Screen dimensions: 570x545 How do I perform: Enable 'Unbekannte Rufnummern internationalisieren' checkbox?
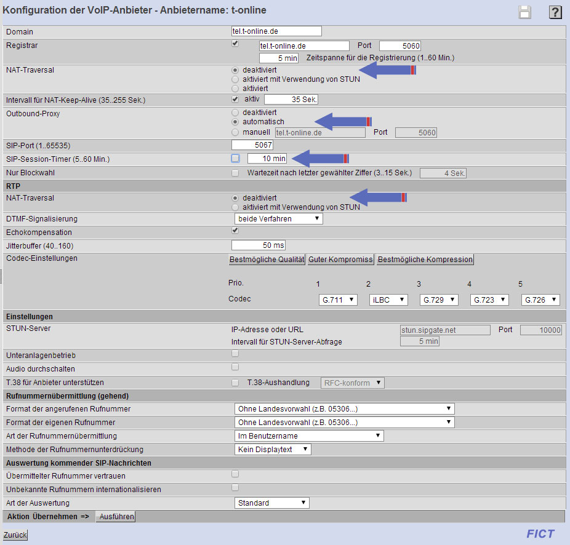click(235, 488)
